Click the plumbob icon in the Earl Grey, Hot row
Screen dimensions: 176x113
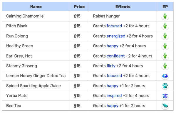tap(165, 56)
